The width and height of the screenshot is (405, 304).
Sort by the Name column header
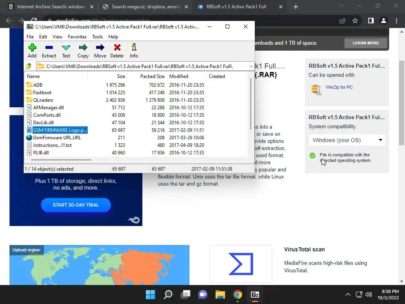[56, 76]
